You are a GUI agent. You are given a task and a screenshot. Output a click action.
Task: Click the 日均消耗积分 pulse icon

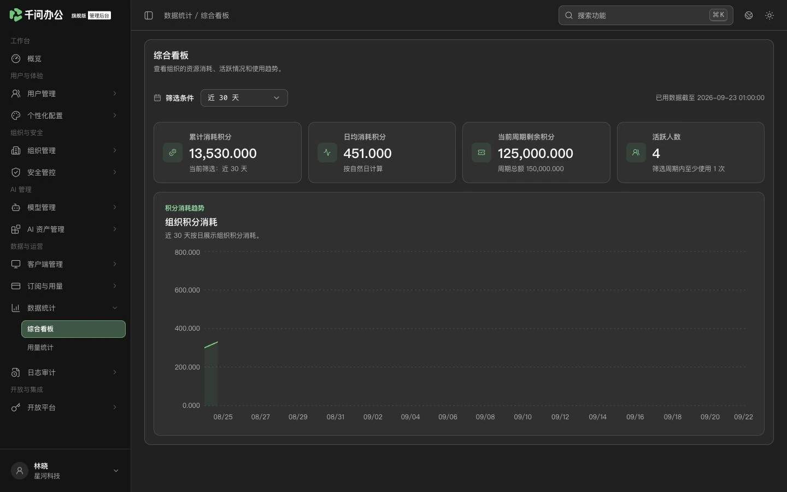pyautogui.click(x=327, y=153)
